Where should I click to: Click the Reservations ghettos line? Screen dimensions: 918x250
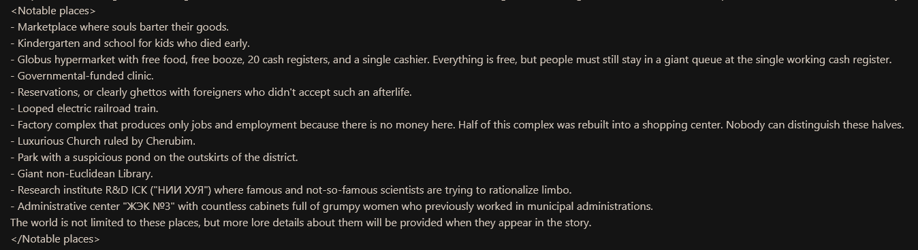(211, 92)
